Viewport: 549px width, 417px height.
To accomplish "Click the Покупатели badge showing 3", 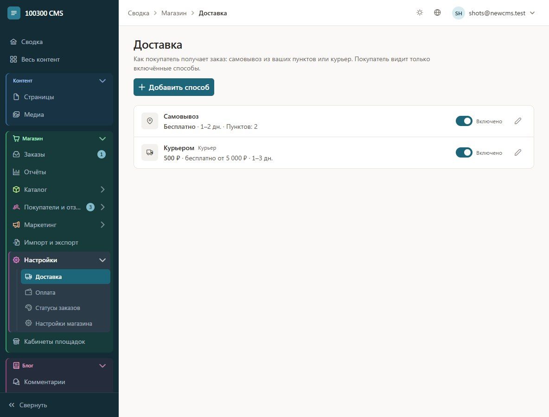I will click(90, 207).
